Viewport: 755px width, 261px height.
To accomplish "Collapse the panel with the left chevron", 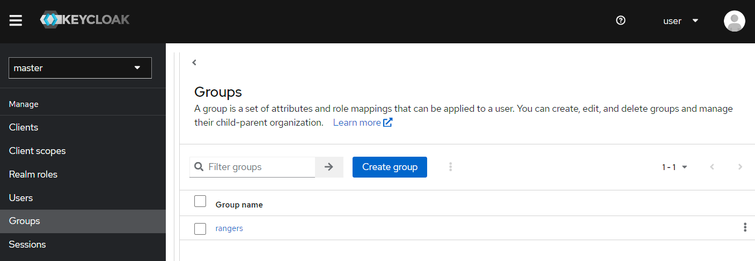I will (x=194, y=63).
